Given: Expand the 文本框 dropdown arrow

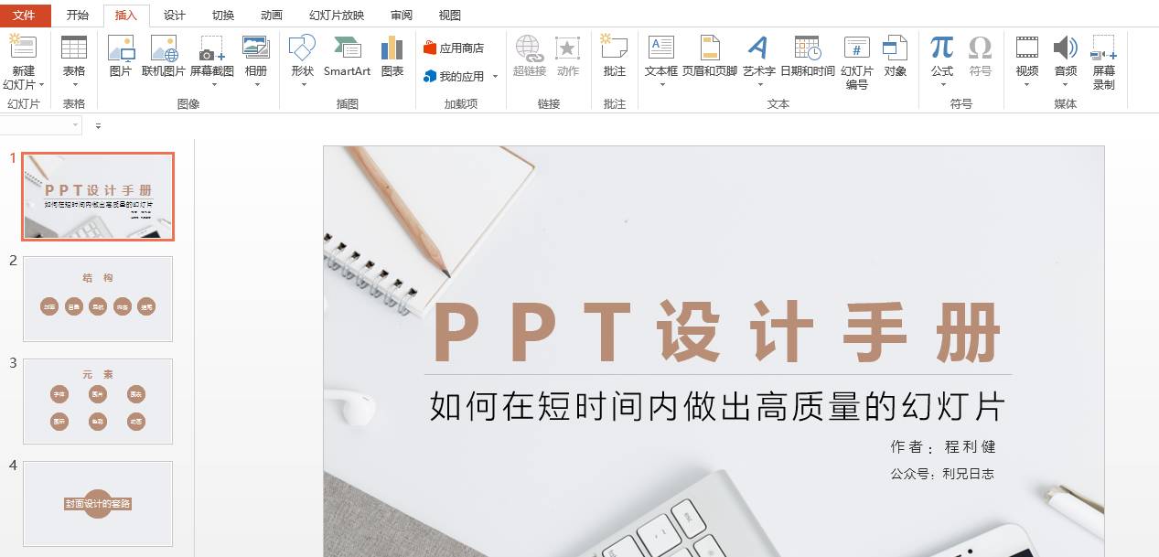Looking at the screenshot, I should 661,85.
